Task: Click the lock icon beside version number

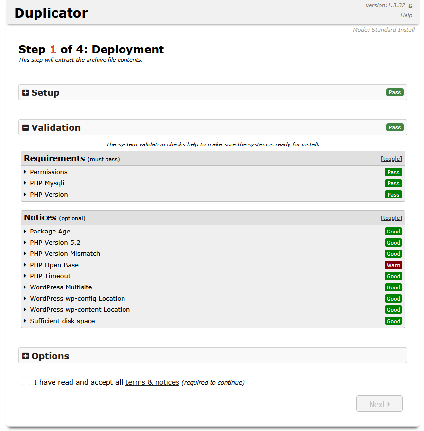Action: tap(410, 6)
